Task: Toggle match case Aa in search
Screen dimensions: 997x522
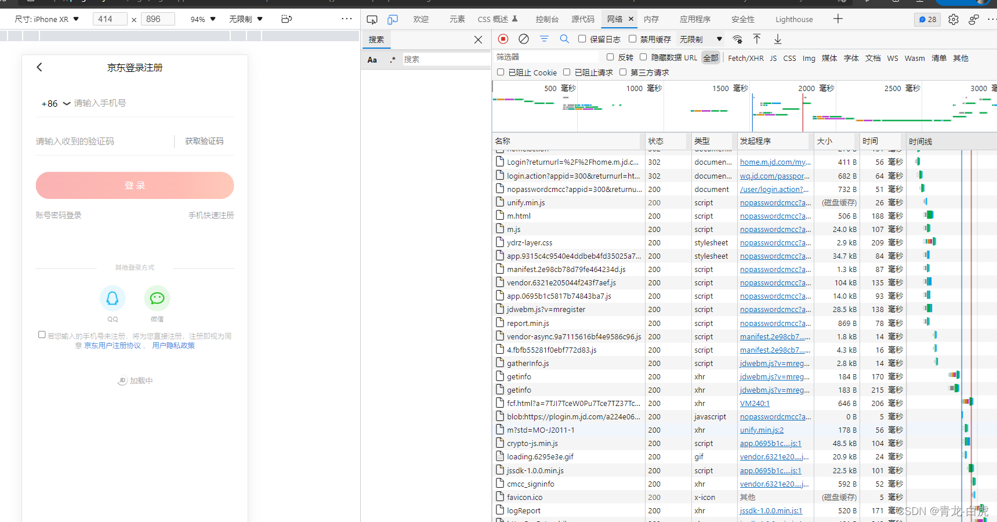Action: (372, 60)
